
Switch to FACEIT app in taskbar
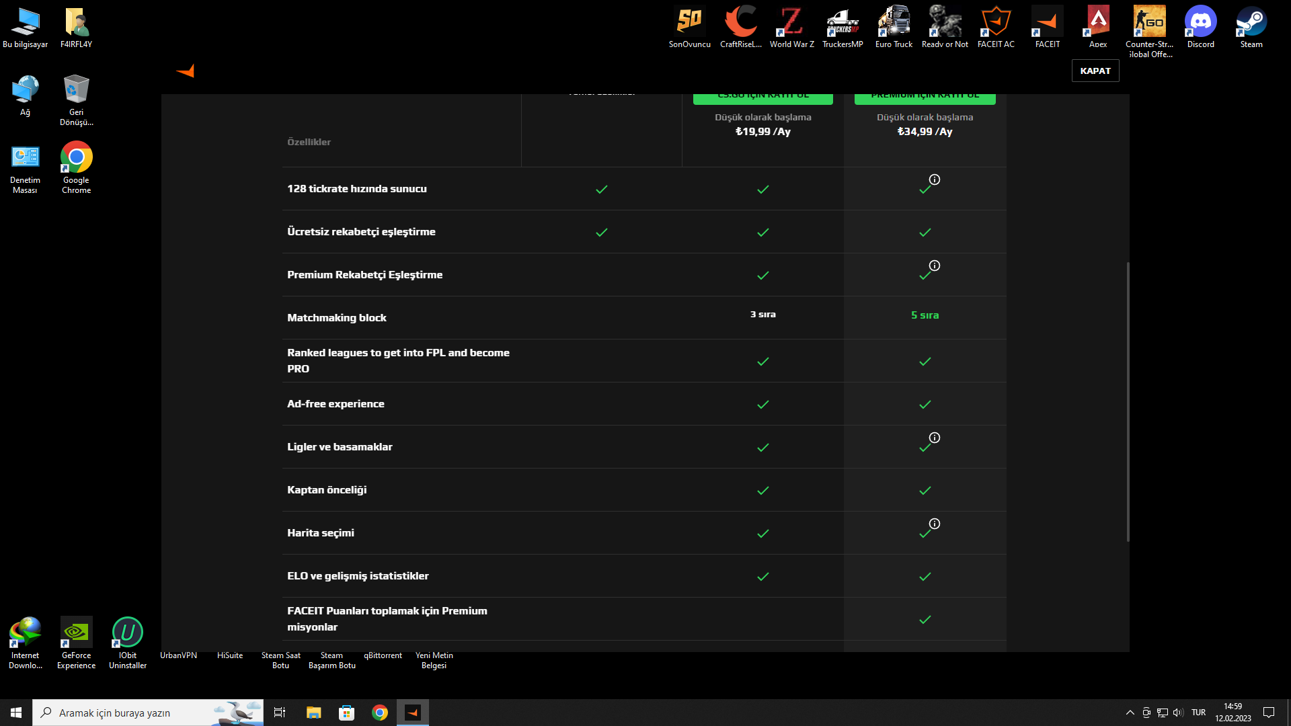pyautogui.click(x=413, y=713)
